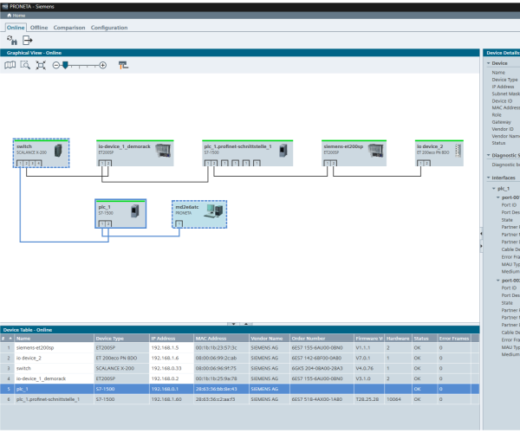Click the zoom in plus button
The height and width of the screenshot is (433, 520).
(103, 65)
